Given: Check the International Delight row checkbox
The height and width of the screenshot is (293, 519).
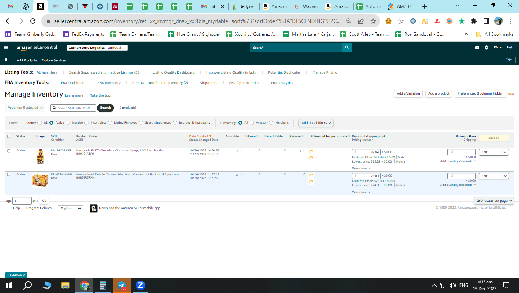Looking at the screenshot, I should click(9, 174).
